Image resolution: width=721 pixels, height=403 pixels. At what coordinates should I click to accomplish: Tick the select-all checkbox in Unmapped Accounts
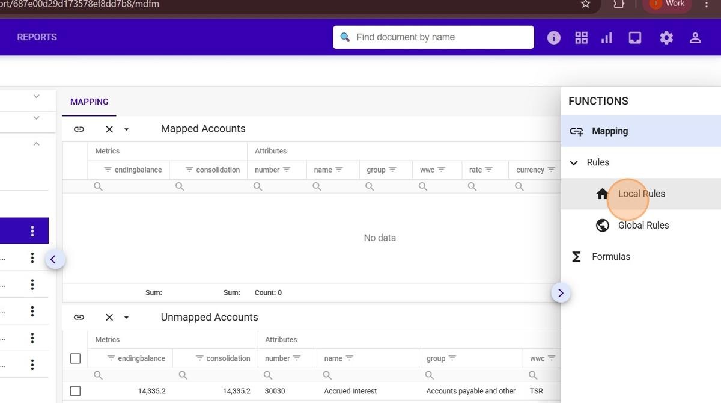(x=75, y=358)
